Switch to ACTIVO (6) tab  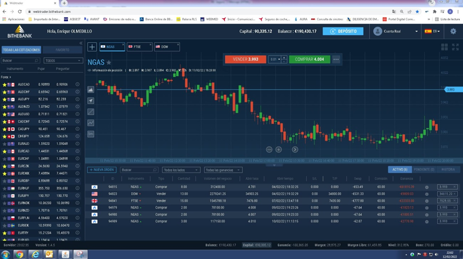click(400, 169)
